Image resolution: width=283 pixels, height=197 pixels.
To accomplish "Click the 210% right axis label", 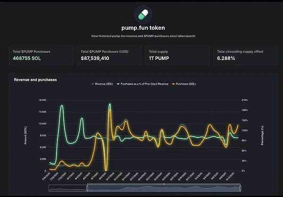I will coord(245,100).
